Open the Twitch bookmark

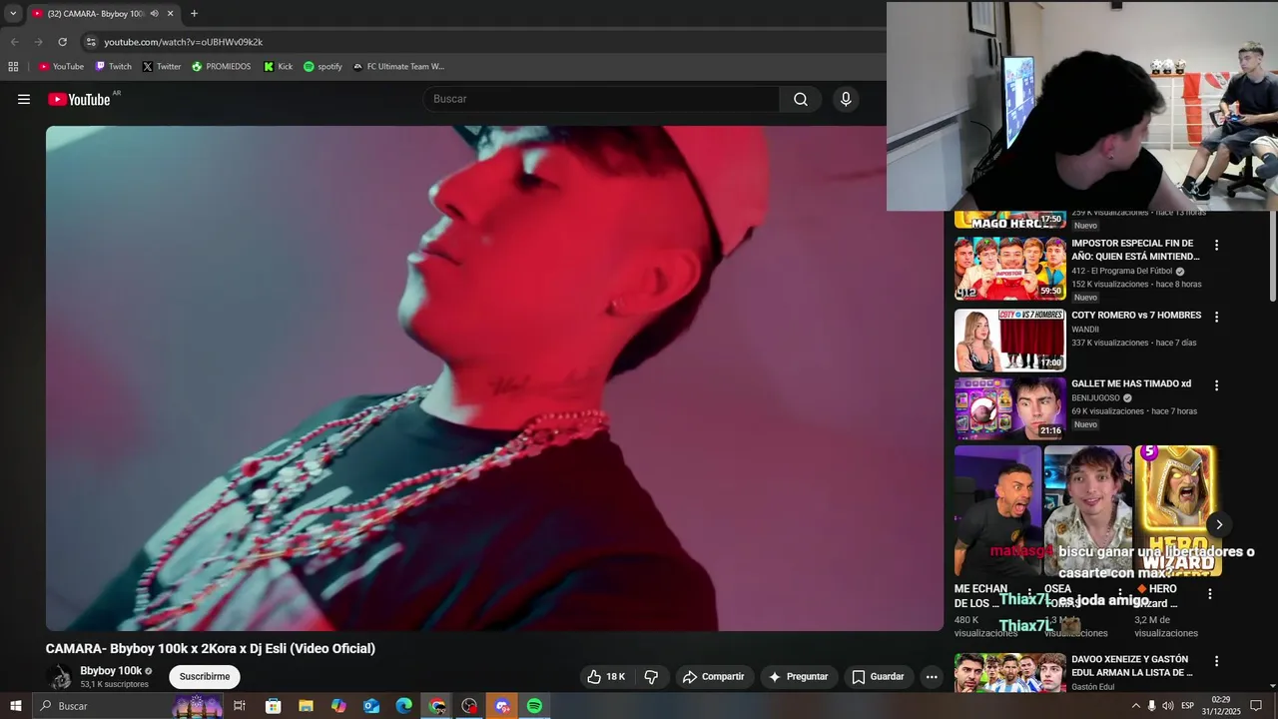pyautogui.click(x=113, y=67)
